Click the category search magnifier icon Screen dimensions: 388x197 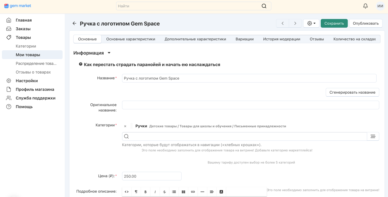[126, 136]
